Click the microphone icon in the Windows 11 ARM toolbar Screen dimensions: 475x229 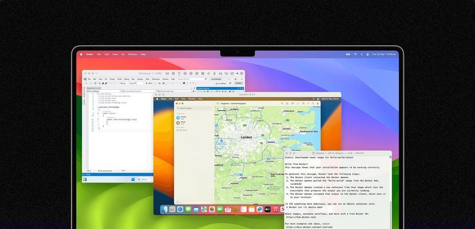[x=214, y=73]
